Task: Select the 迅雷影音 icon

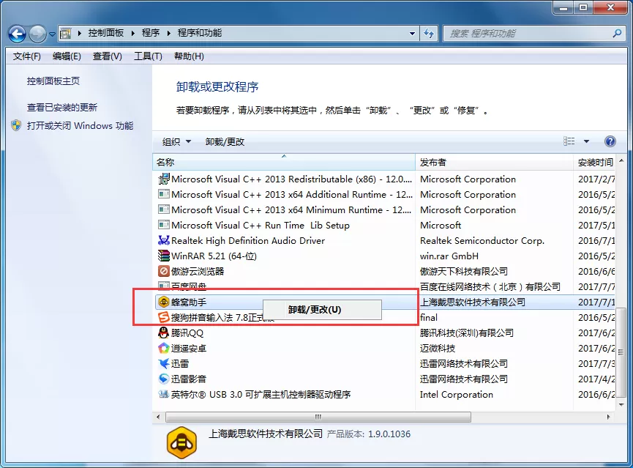Action: pos(163,379)
